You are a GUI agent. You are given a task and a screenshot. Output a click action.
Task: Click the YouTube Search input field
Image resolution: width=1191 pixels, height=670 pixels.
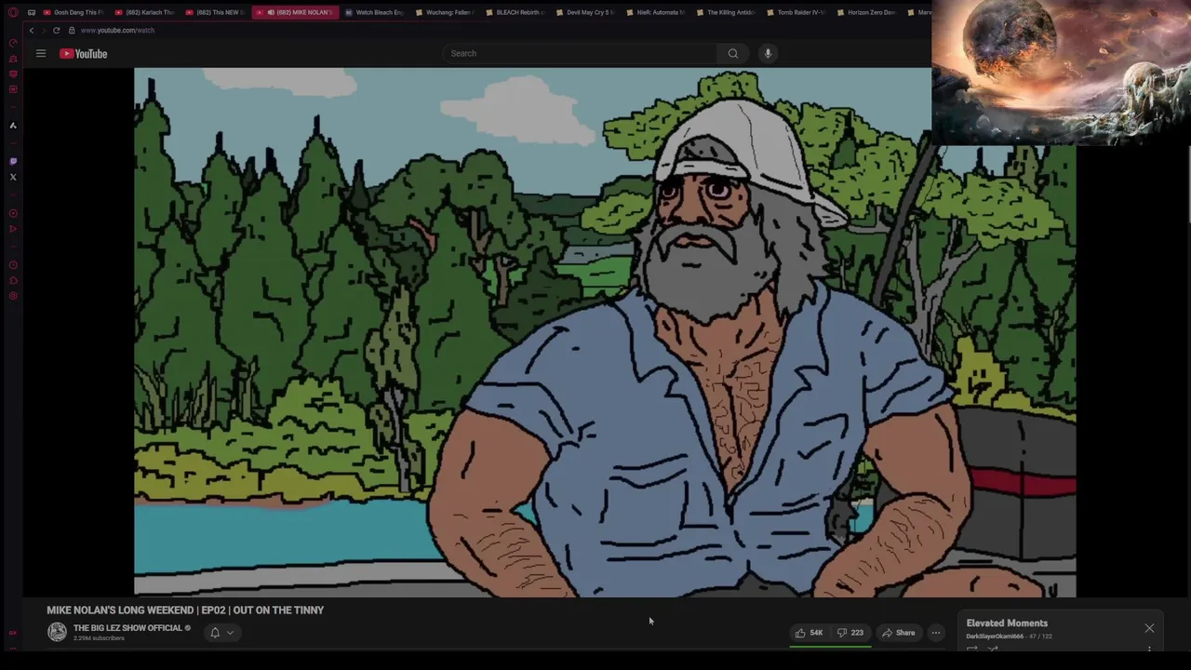pos(582,53)
